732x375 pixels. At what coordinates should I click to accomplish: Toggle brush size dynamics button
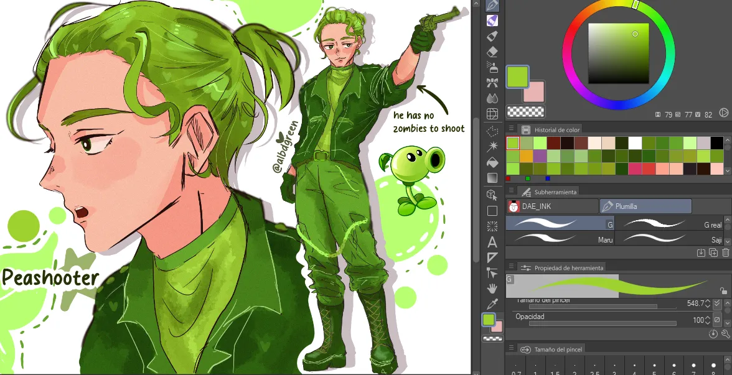pyautogui.click(x=717, y=303)
